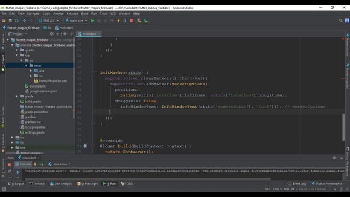Click the UTF-8 encoding in status bar

[x=289, y=189]
